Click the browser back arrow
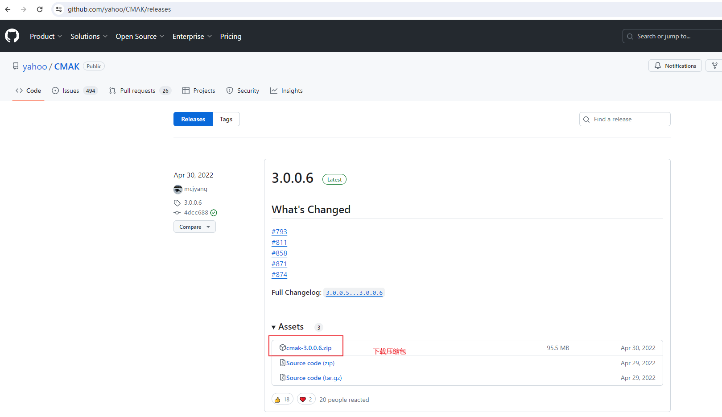Viewport: 722px width, 417px height. 8,9
